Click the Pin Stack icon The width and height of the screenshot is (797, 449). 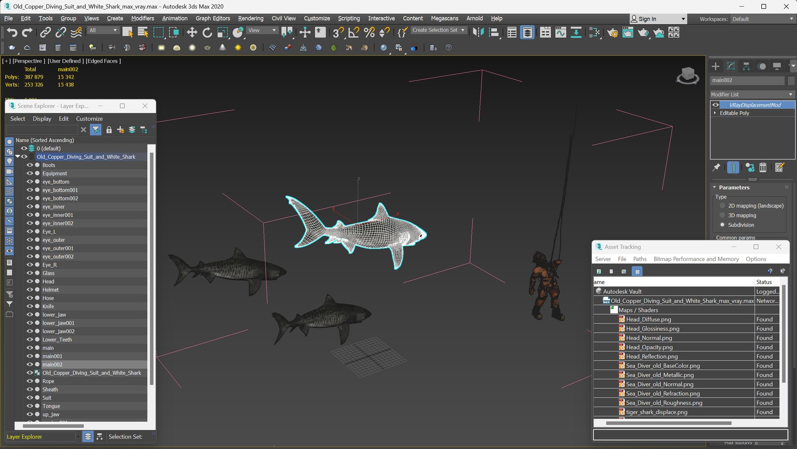click(716, 167)
